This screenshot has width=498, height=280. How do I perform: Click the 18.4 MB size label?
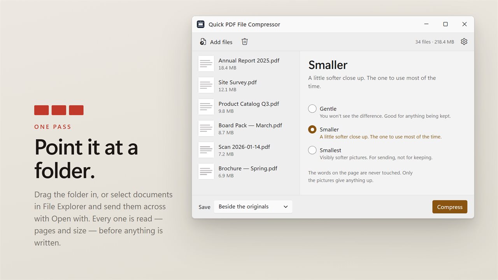pos(227,68)
